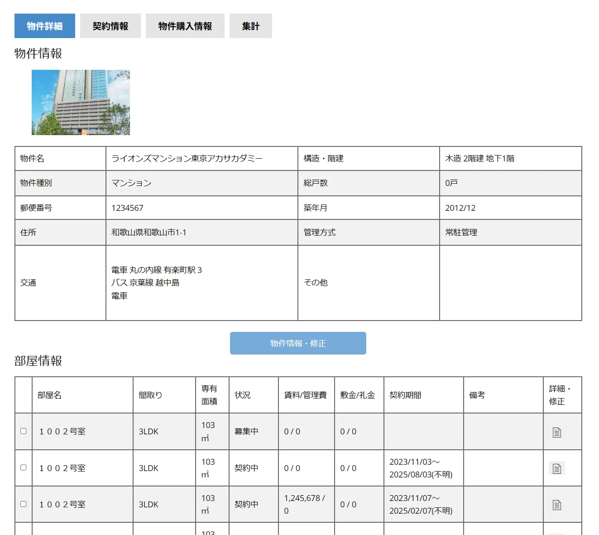
Task: Open the detail icon for the 募集中 room row
Action: tap(556, 431)
